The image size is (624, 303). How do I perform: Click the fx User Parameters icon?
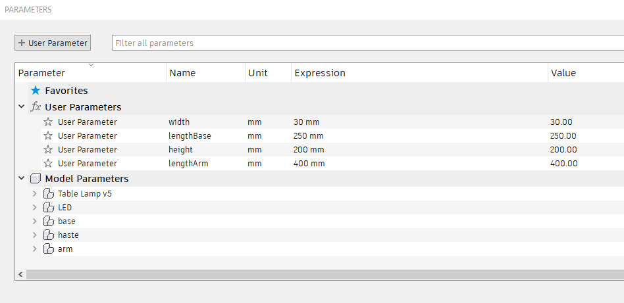[x=36, y=107]
